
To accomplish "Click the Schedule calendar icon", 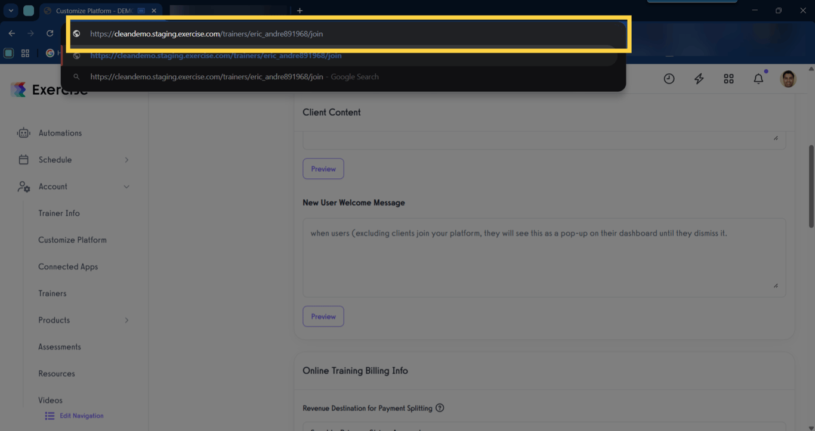I will pyautogui.click(x=23, y=160).
